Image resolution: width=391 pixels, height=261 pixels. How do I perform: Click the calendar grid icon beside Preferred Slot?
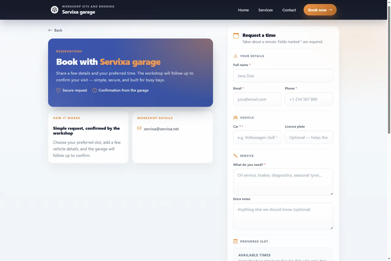click(236, 241)
